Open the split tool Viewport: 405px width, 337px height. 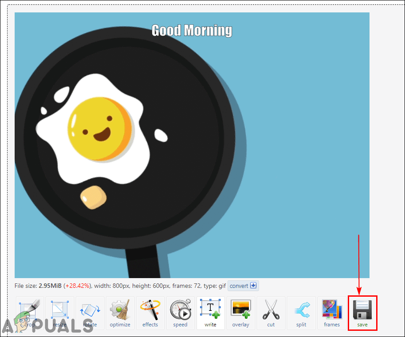(301, 313)
